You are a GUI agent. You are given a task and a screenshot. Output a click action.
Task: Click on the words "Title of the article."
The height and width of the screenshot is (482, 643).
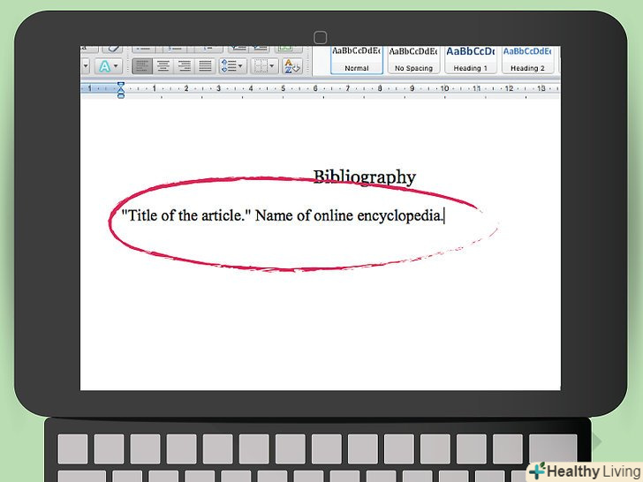(185, 216)
